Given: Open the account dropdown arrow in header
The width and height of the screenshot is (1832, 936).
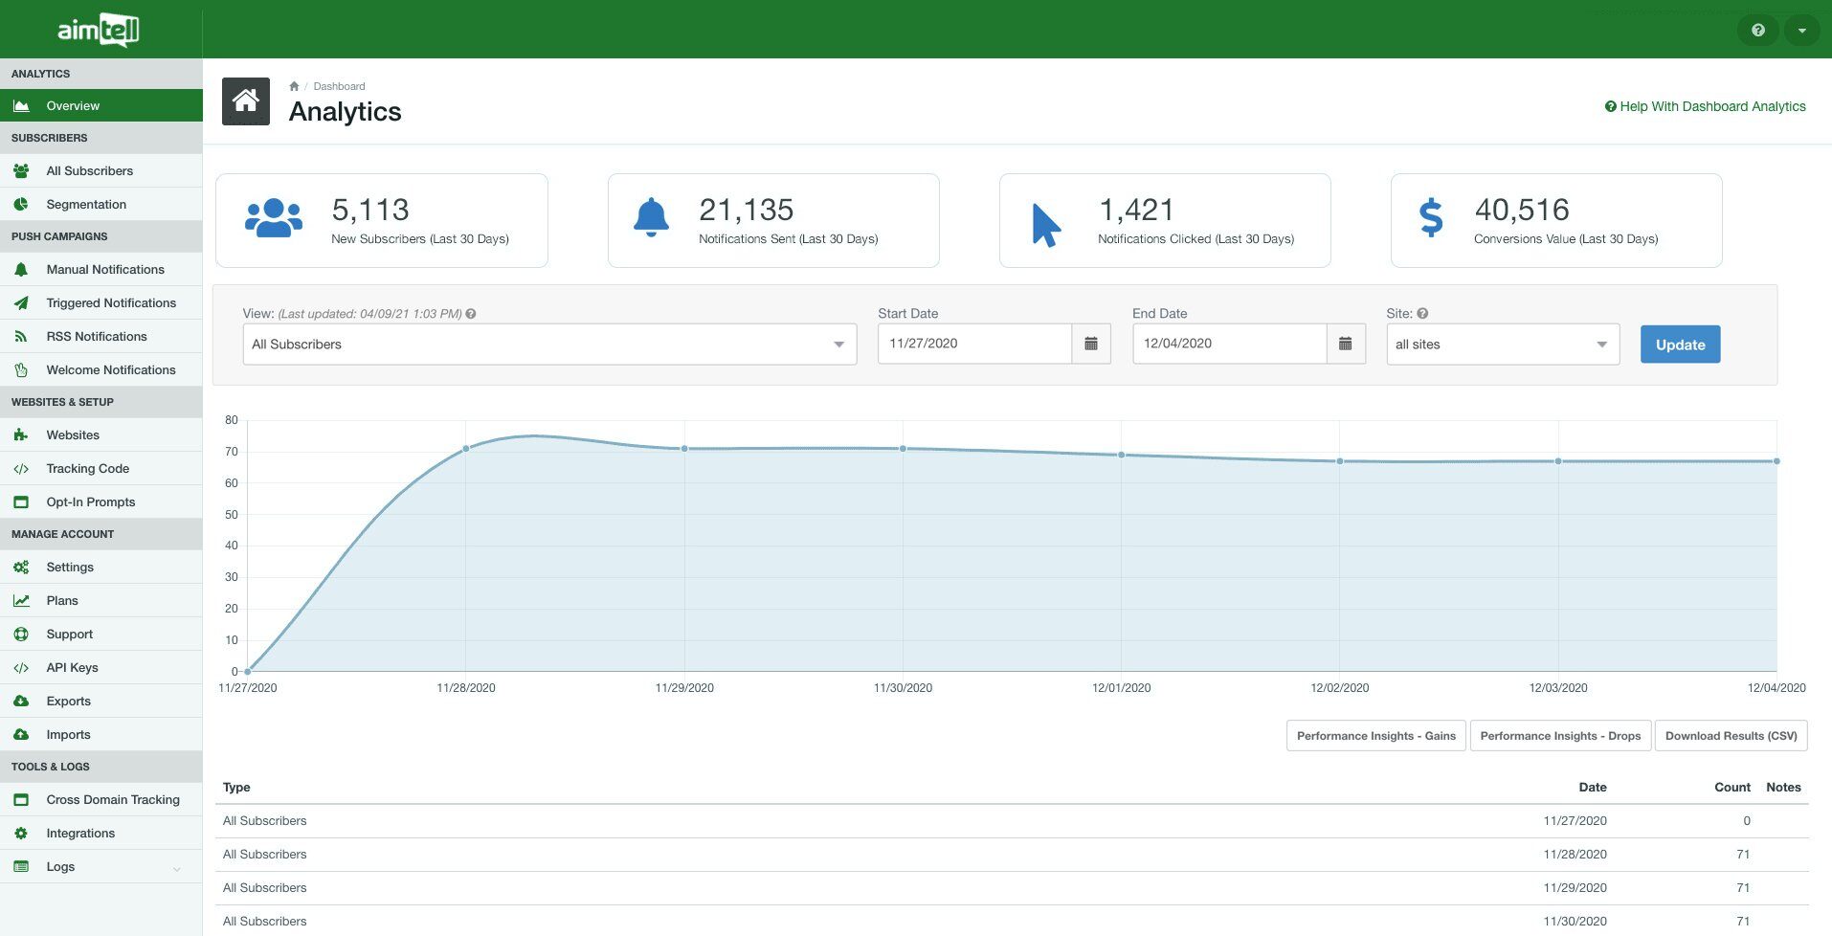Looking at the screenshot, I should [1801, 31].
